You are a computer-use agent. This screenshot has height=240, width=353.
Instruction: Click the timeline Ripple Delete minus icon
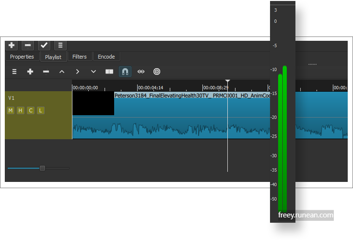click(x=46, y=72)
